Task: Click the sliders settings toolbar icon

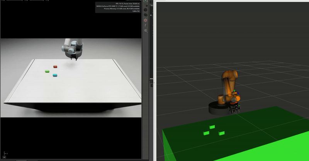Action: click(x=146, y=30)
